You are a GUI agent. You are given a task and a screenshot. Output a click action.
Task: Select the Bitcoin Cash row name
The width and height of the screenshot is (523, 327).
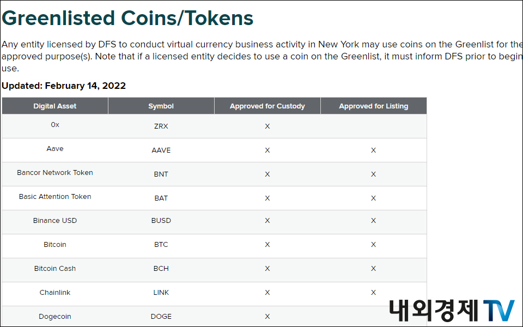coord(55,269)
